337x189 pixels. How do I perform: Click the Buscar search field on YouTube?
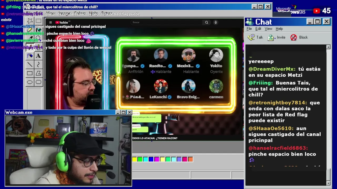click(167, 22)
